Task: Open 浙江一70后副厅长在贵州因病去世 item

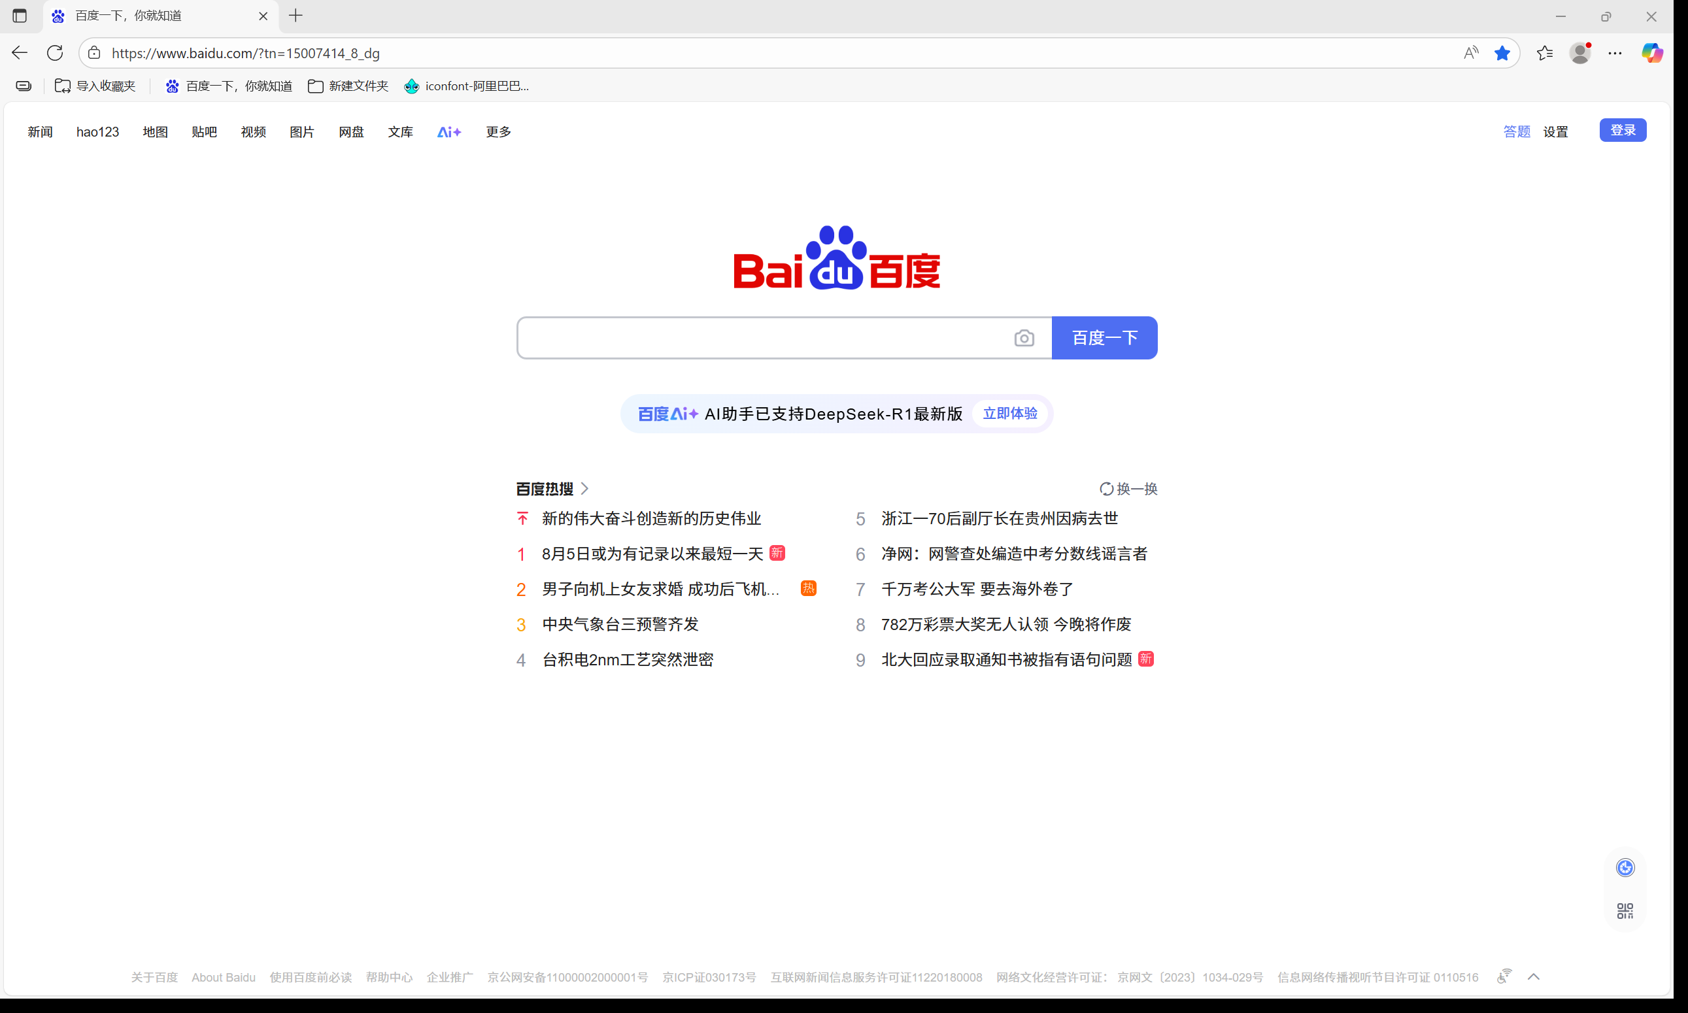Action: tap(1000, 519)
